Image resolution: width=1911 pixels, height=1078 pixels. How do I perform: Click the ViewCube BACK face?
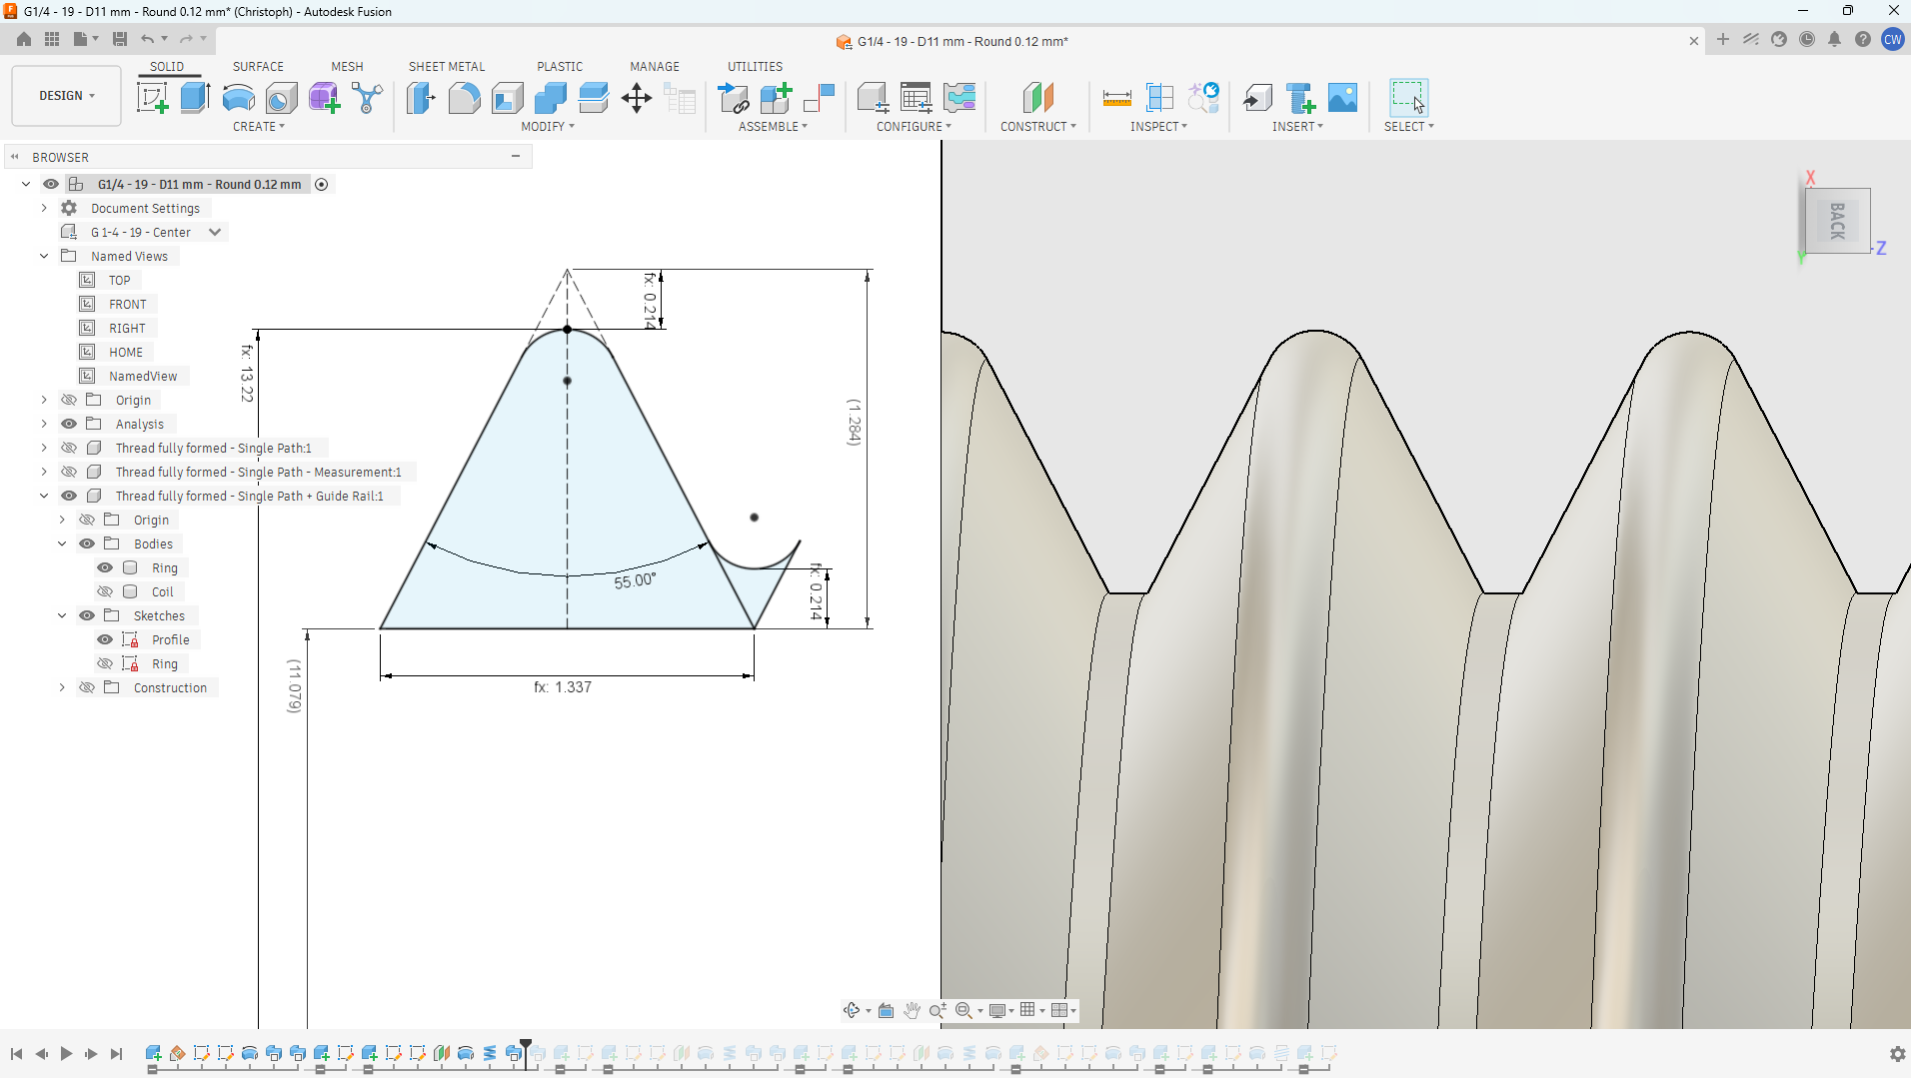[x=1837, y=221]
